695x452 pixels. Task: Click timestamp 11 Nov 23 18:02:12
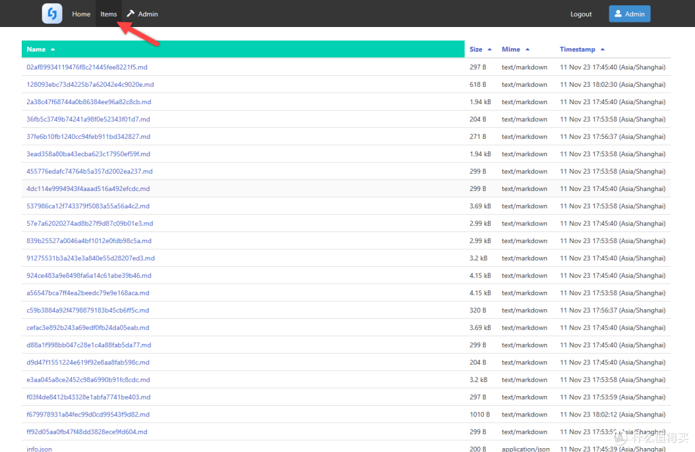(x=612, y=414)
